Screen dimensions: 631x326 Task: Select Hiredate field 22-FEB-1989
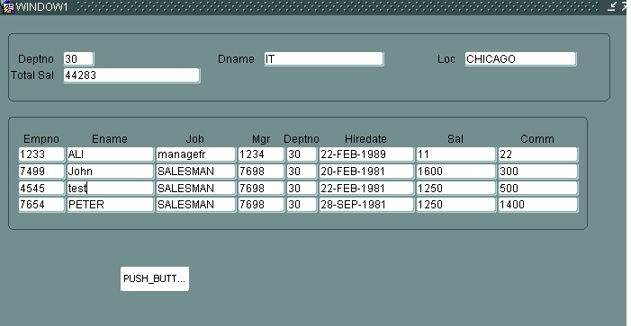tap(366, 154)
